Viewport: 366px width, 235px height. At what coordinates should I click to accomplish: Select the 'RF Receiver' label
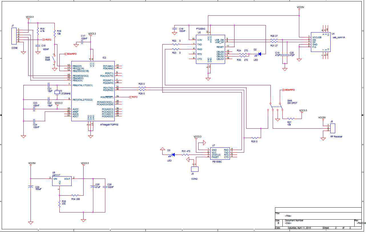tap(336, 137)
